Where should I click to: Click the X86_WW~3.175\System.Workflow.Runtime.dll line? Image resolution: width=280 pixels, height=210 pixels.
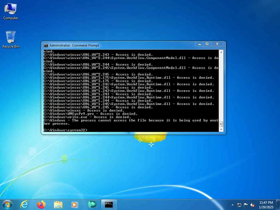tap(129, 78)
